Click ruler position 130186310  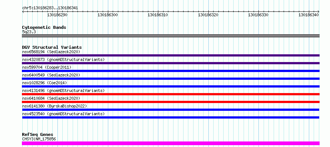point(158,15)
